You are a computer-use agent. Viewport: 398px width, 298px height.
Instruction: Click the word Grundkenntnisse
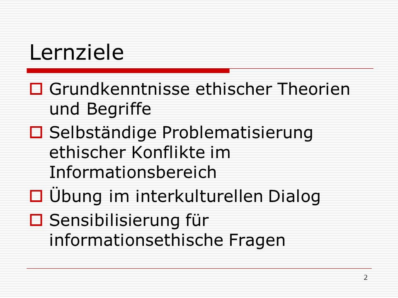coord(119,89)
